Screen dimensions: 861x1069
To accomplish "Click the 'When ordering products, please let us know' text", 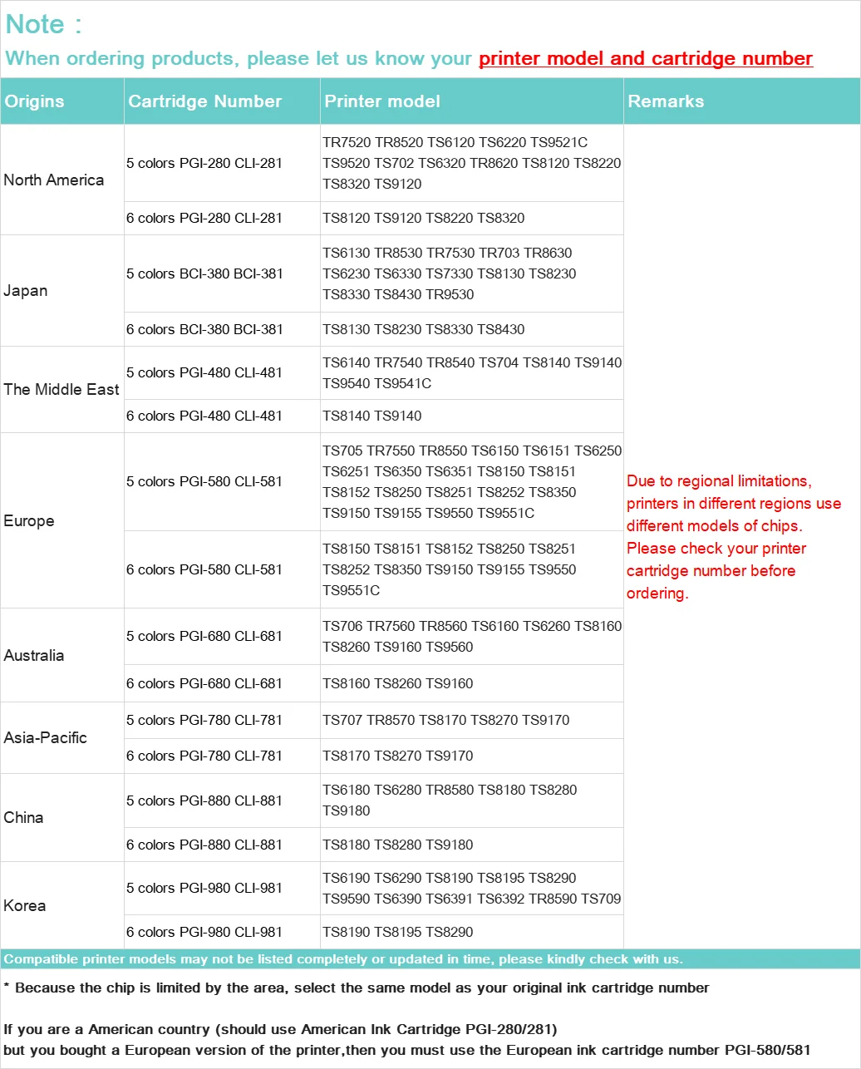I will [239, 59].
